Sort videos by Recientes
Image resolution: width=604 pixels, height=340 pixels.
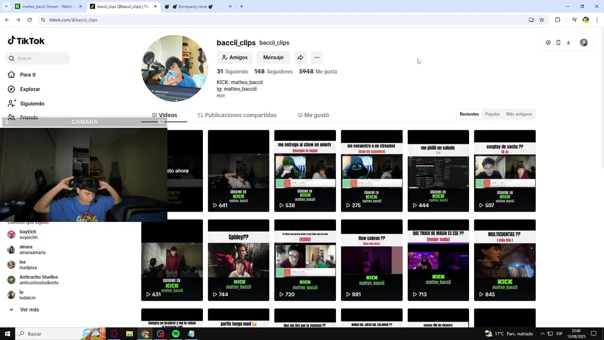[x=469, y=114]
